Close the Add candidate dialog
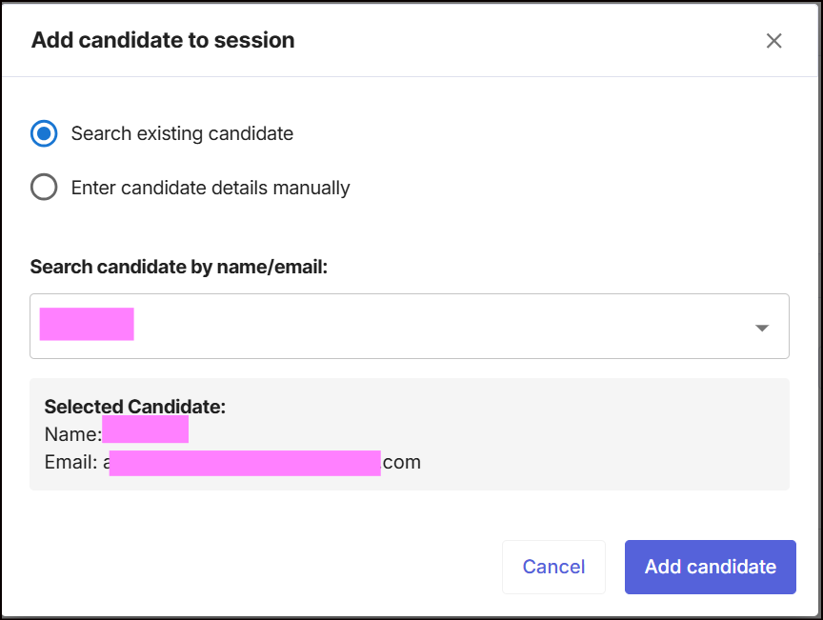This screenshot has width=823, height=620. (x=774, y=40)
